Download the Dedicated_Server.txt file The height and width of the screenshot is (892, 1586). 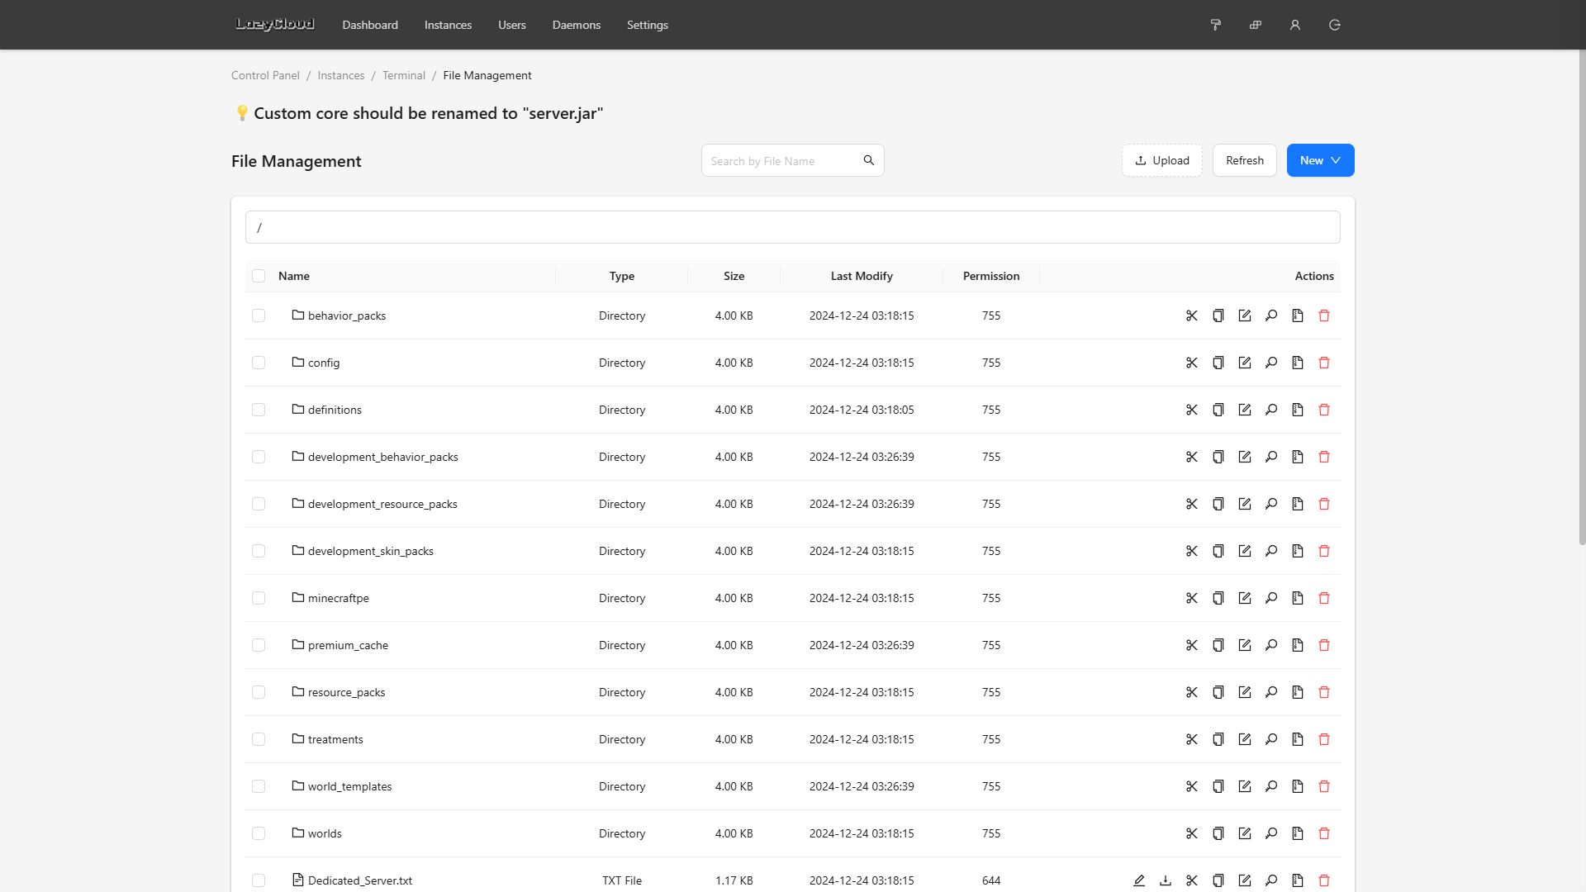[x=1166, y=880]
